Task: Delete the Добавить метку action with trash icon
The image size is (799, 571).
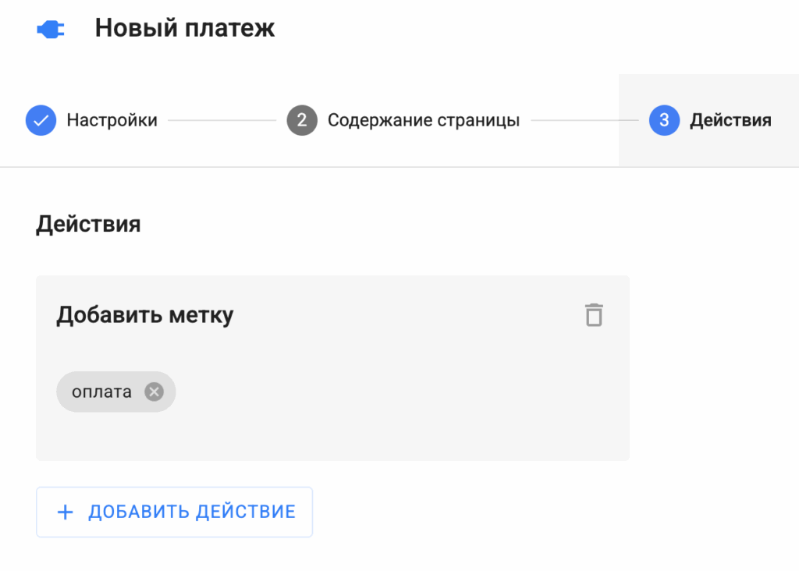Action: click(x=594, y=315)
